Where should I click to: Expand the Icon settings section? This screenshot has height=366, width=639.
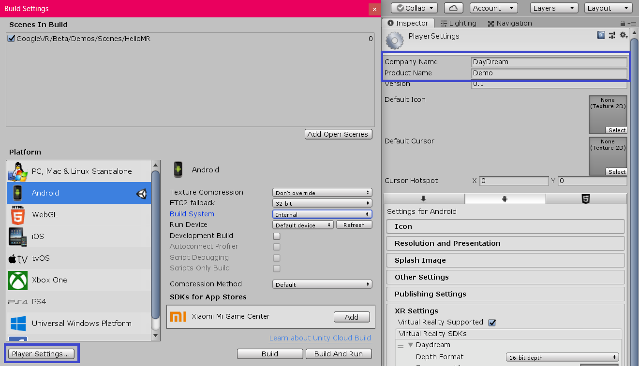click(505, 226)
